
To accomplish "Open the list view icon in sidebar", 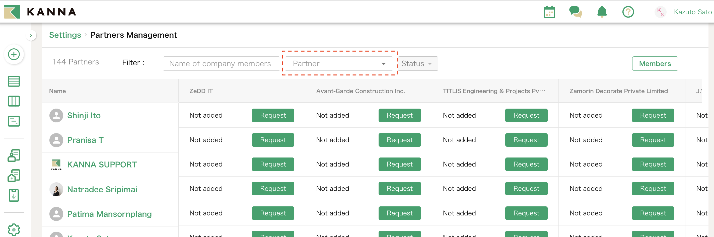I will click(14, 81).
